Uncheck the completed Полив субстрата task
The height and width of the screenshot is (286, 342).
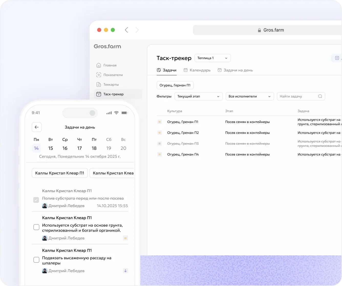tap(36, 200)
